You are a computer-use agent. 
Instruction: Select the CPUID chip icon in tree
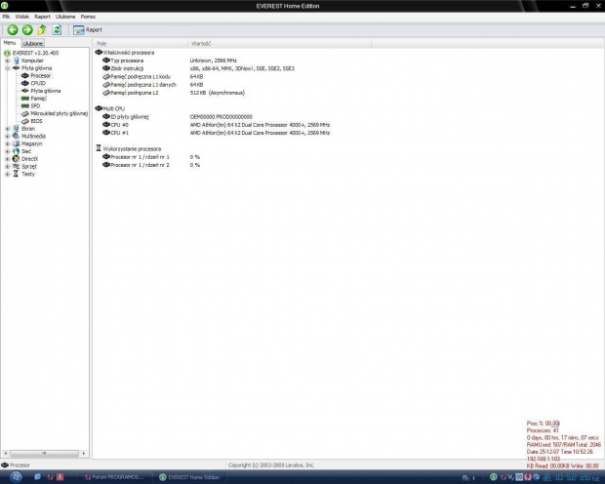click(x=25, y=83)
